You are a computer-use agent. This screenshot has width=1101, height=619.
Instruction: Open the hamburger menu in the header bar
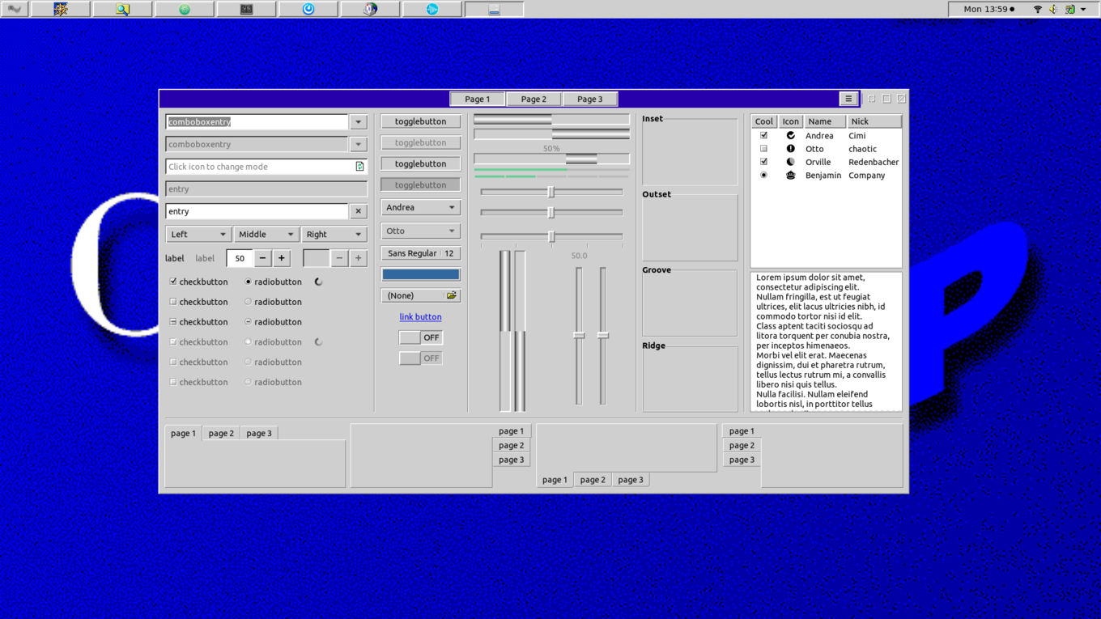848,99
